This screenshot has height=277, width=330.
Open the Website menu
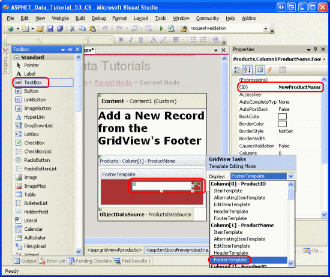(x=60, y=19)
